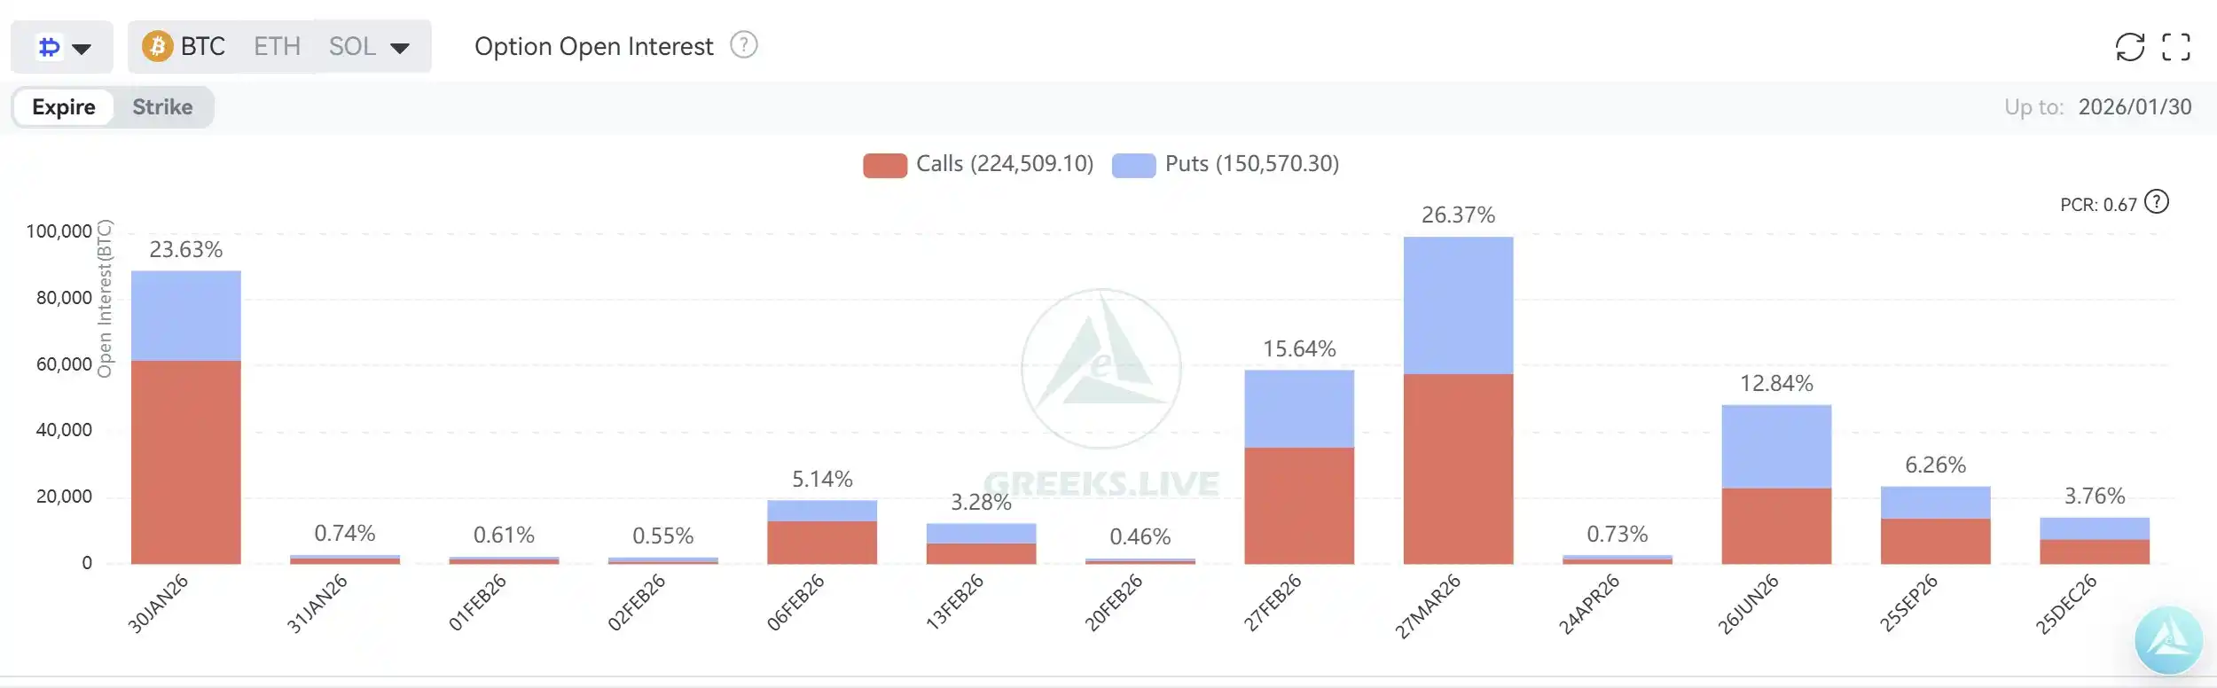Screen dimensions: 2217x688
Task: Switch asset to SOL
Action: click(x=352, y=46)
